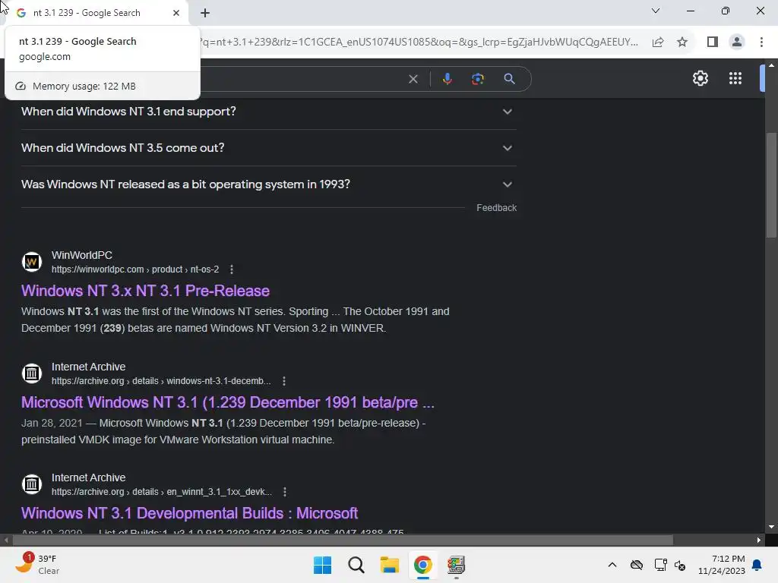The width and height of the screenshot is (778, 583).
Task: Open more options for windows-nt-3.1-decemb result
Action: coord(284,381)
